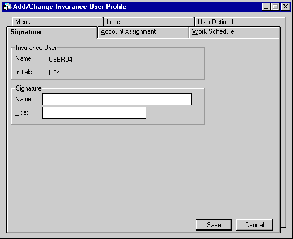This screenshot has height=239, width=293.
Task: Click the USER04 name value
Action: click(x=60, y=60)
